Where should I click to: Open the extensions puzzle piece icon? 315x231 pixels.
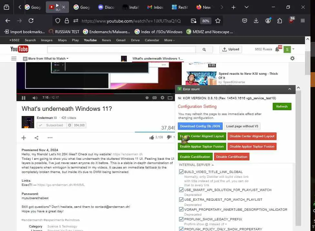coord(279,21)
